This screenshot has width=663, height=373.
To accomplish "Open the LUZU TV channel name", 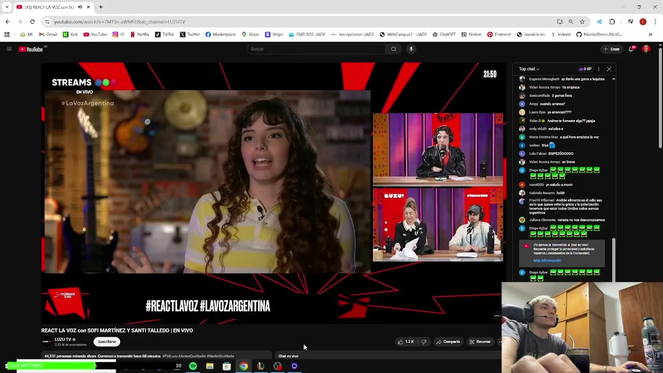I will 63,339.
